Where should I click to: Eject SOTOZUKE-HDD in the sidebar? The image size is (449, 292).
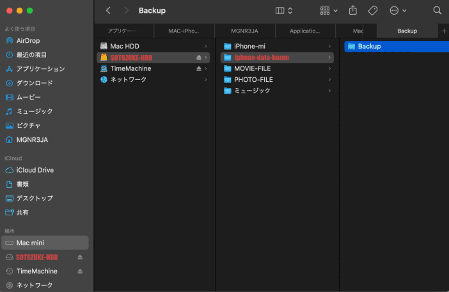[80, 257]
